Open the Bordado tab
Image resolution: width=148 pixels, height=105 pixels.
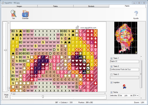pos(91,6)
